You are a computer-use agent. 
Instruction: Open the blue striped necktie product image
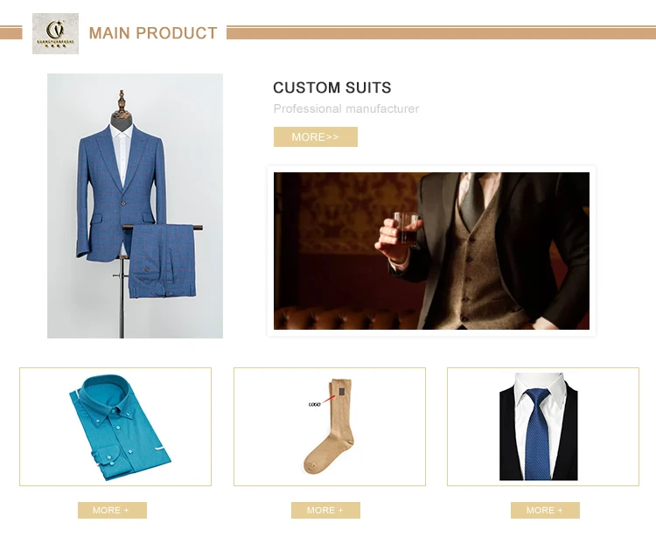pyautogui.click(x=537, y=436)
